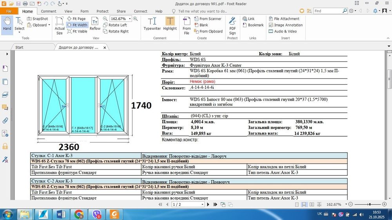The height and width of the screenshot is (220, 392).
Task: Create PDF From File
Action: pyautogui.click(x=187, y=25)
